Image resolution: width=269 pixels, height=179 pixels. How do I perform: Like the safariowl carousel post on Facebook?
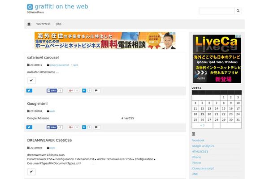(x=52, y=90)
